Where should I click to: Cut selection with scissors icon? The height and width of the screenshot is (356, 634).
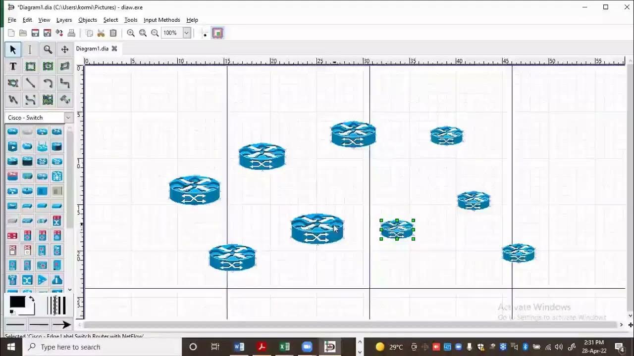pyautogui.click(x=101, y=33)
